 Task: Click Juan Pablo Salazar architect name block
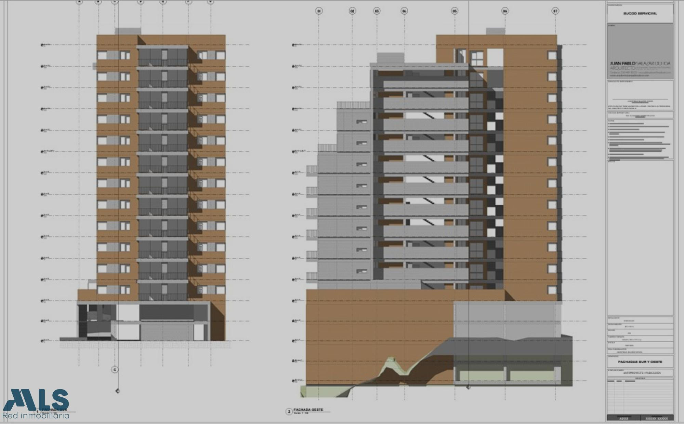coord(640,64)
